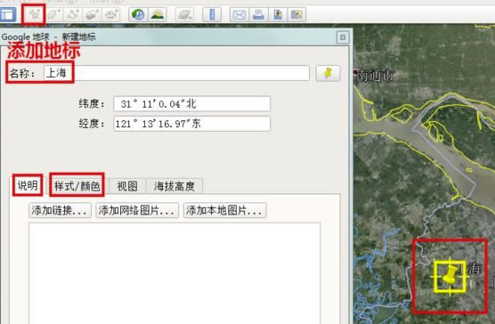Screen dimensions: 495x324
Task: Switch to the 视图 tab
Action: pos(127,186)
